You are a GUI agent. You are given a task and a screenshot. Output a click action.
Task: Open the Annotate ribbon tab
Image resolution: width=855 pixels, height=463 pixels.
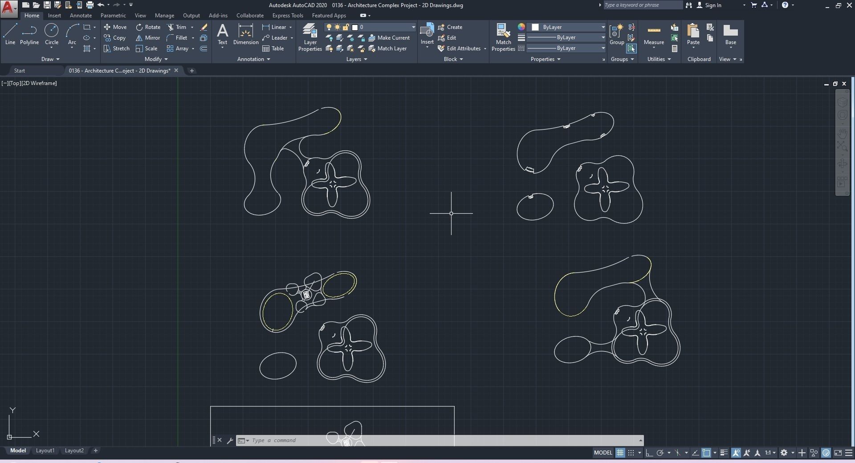click(81, 16)
